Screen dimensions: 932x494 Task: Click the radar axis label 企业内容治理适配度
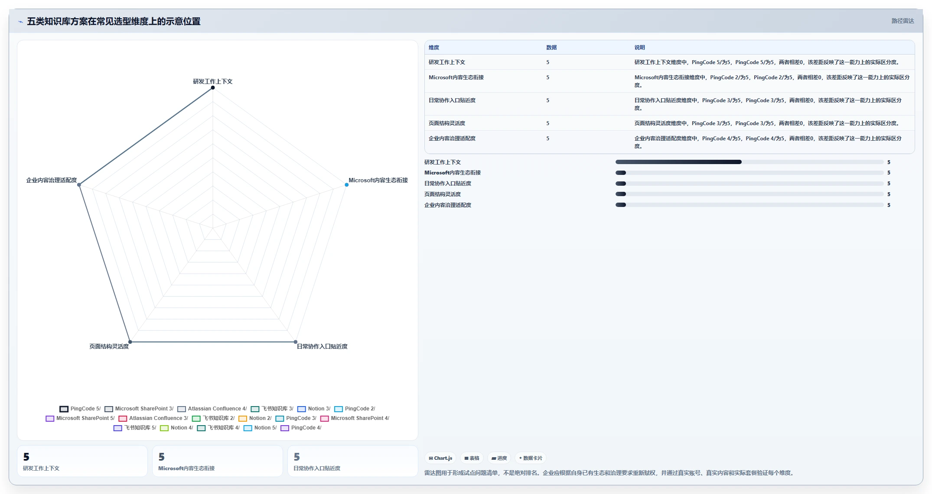pos(52,180)
